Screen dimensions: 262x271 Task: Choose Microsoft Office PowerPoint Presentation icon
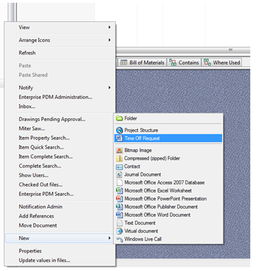pyautogui.click(x=119, y=199)
